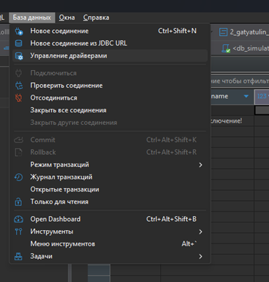Click the db_simulat connection icon

[226, 48]
